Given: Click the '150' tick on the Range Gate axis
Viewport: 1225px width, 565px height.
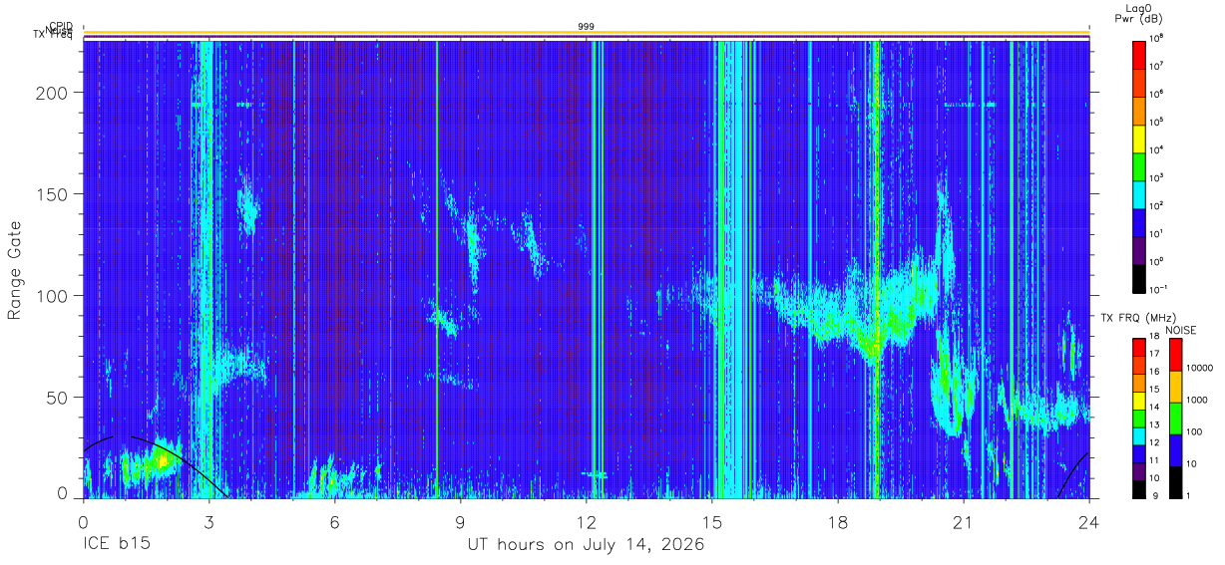Looking at the screenshot, I should tap(53, 193).
